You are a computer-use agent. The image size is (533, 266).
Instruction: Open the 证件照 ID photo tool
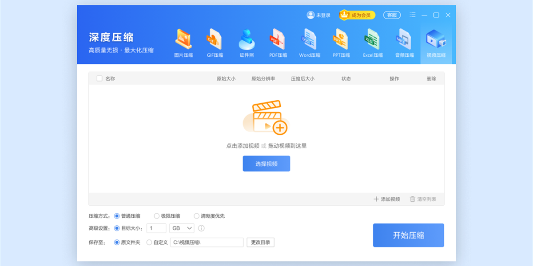point(246,42)
